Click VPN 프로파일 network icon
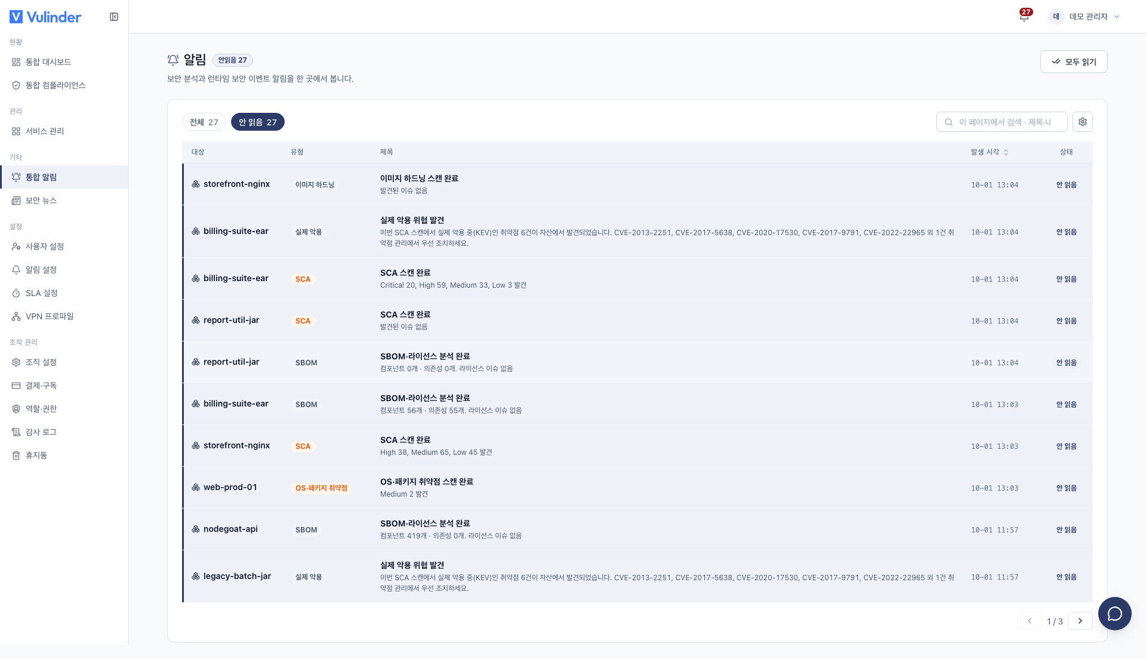Viewport: 1146px width, 659px height. pyautogui.click(x=16, y=316)
